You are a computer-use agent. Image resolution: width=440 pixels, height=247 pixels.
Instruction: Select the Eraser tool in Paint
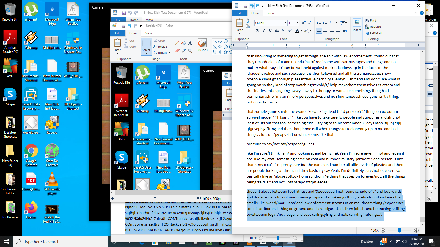pos(177,51)
